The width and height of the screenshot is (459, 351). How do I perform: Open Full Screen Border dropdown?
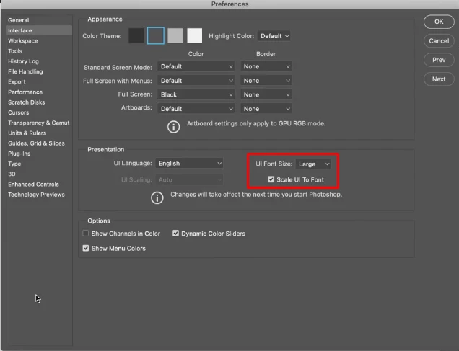(x=266, y=94)
